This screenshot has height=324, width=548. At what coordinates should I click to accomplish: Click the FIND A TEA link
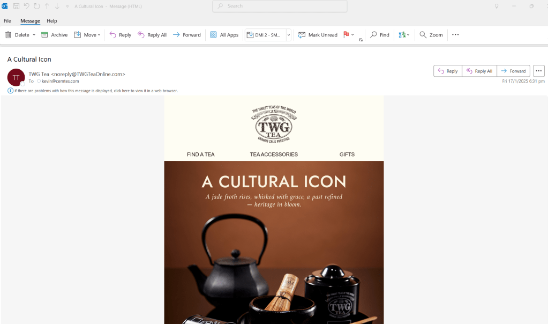200,154
